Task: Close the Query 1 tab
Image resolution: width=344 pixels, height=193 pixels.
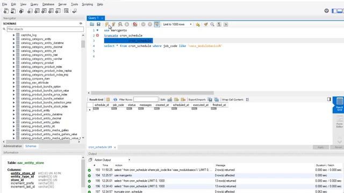Action: point(102,18)
